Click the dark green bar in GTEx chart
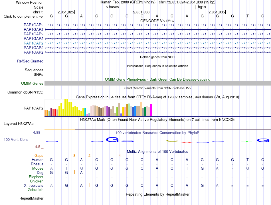 [x=145, y=111]
